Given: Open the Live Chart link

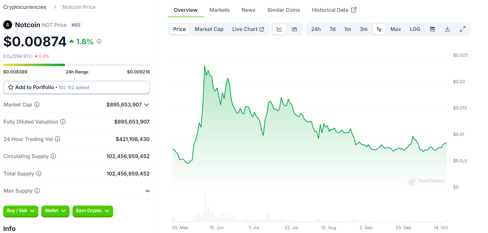Looking at the screenshot, I should pyautogui.click(x=248, y=29).
